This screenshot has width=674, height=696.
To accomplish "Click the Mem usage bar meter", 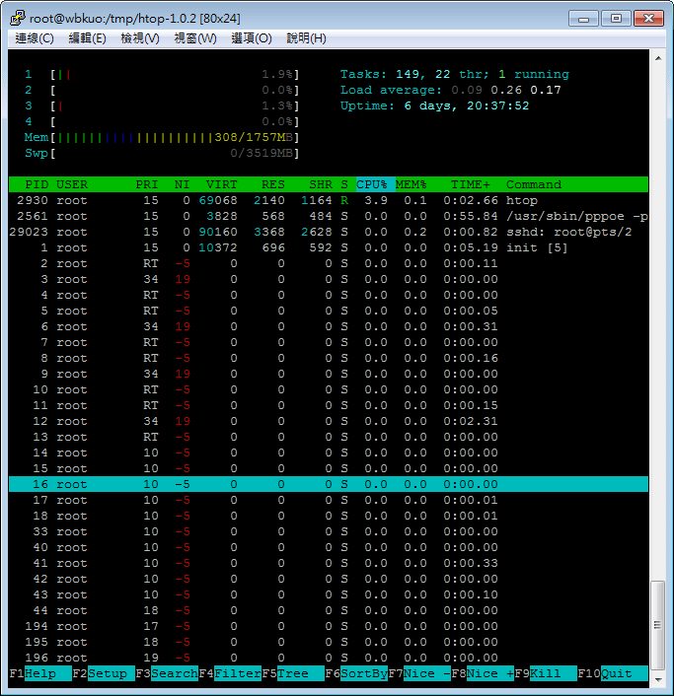I will pyautogui.click(x=162, y=138).
